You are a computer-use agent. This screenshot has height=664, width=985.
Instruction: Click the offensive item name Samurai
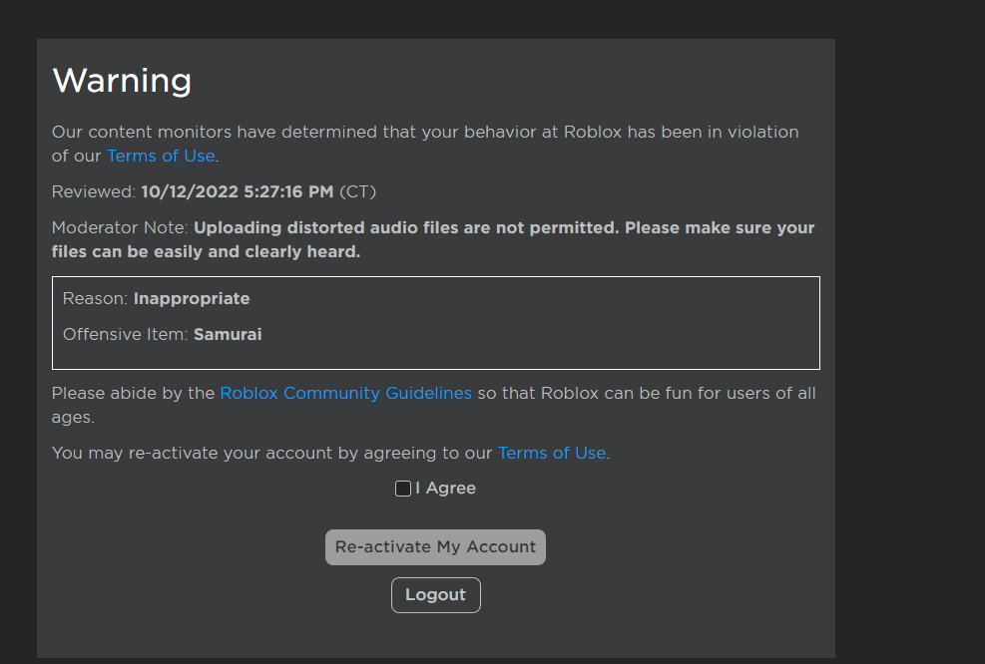(228, 334)
